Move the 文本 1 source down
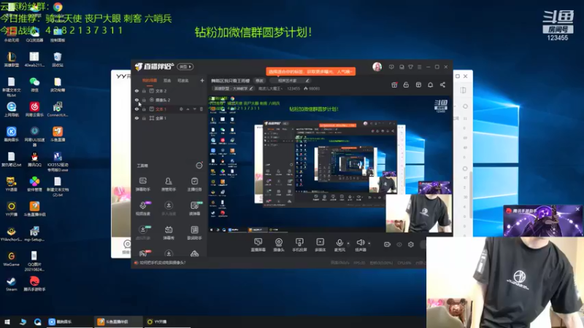 tap(194, 109)
